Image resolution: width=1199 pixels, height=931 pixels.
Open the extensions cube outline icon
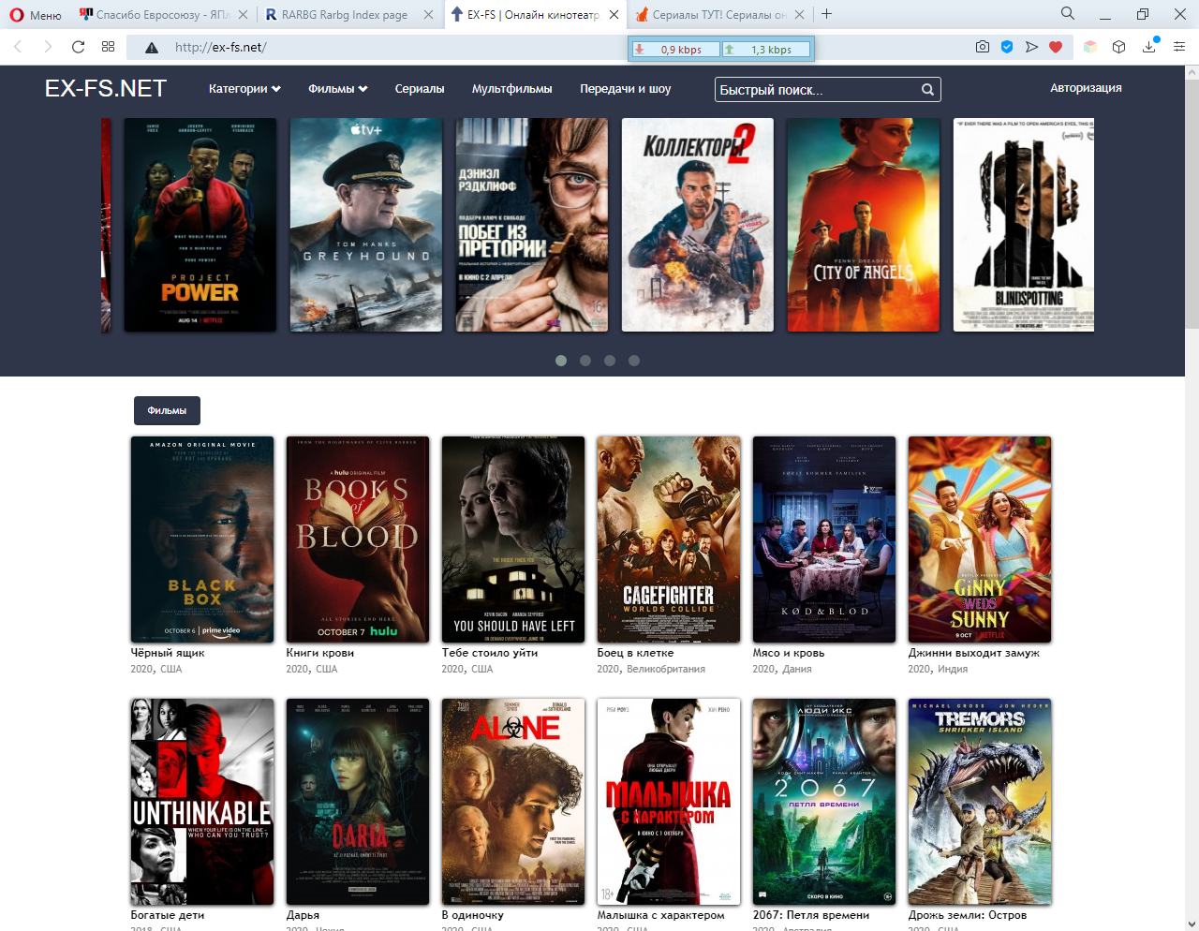[1118, 47]
